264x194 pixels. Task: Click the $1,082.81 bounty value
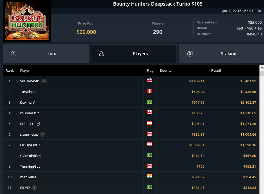pyautogui.click(x=197, y=145)
